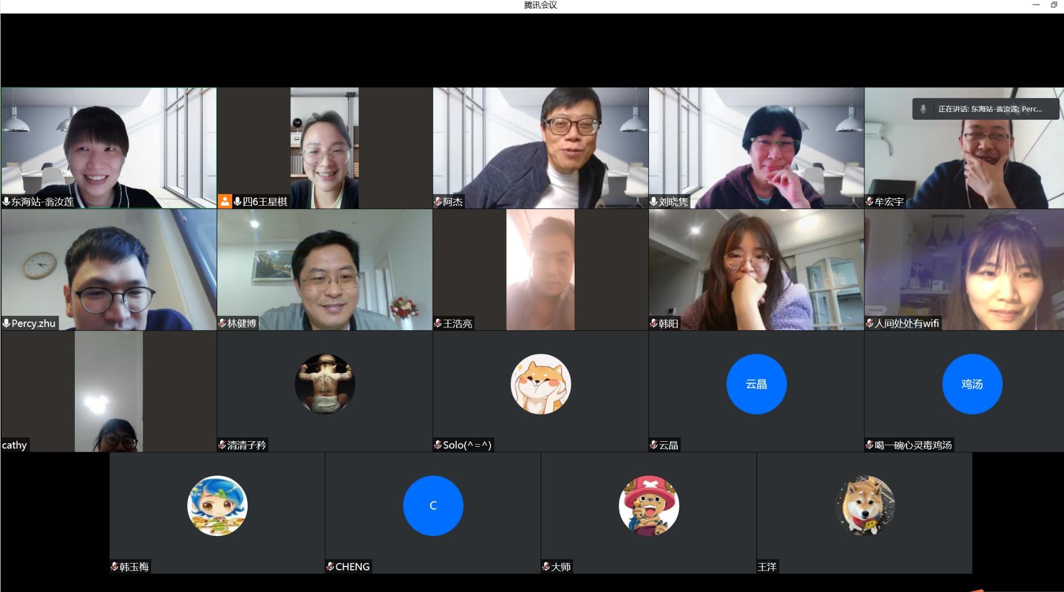Click the Percy.zhu name label
The height and width of the screenshot is (592, 1064).
[x=33, y=323]
